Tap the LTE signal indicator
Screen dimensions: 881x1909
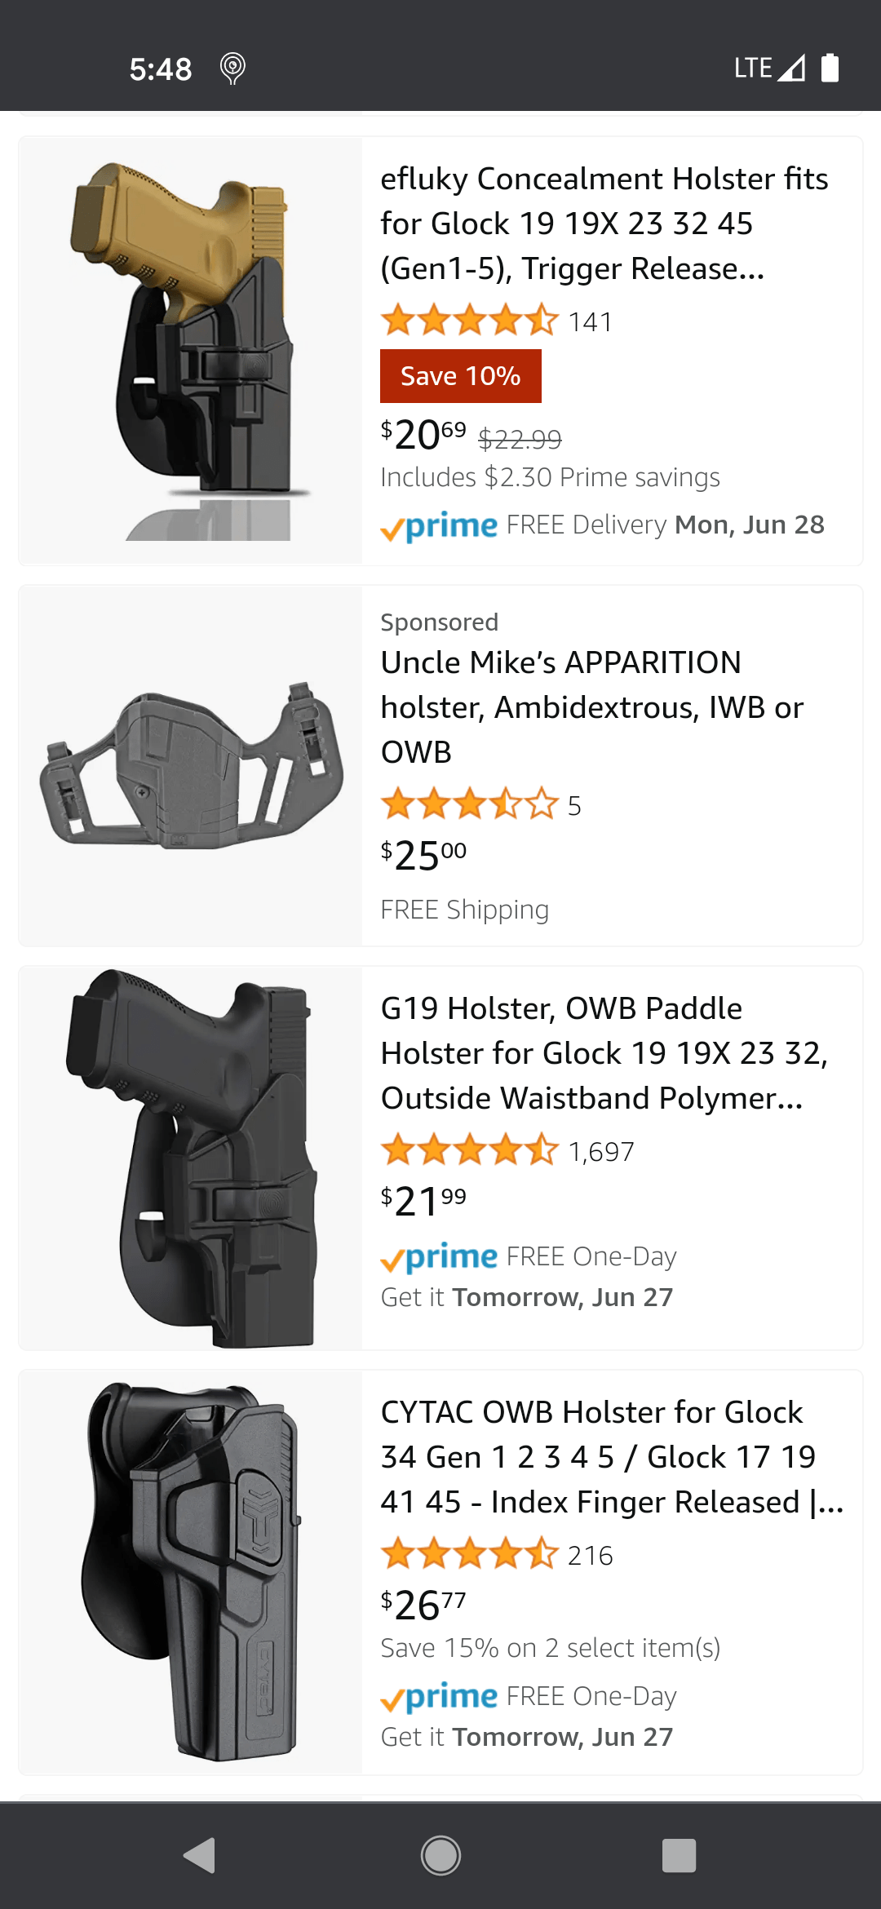pyautogui.click(x=769, y=68)
